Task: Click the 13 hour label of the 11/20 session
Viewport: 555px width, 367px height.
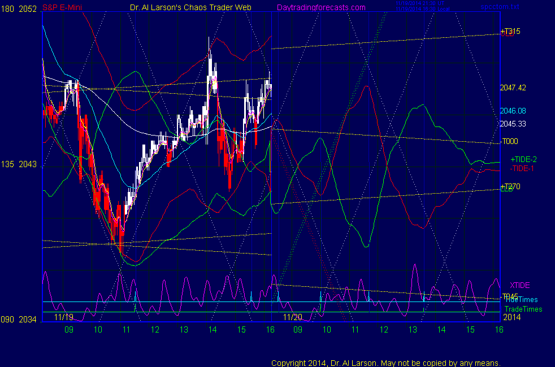Action: click(x=413, y=330)
